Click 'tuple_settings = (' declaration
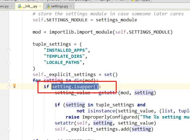190x140 pixels. pyautogui.click(x=57, y=44)
